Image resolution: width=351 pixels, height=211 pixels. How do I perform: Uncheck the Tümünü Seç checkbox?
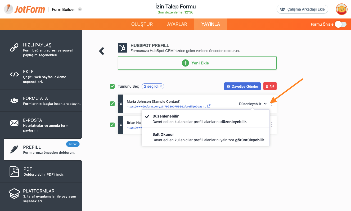click(x=112, y=86)
